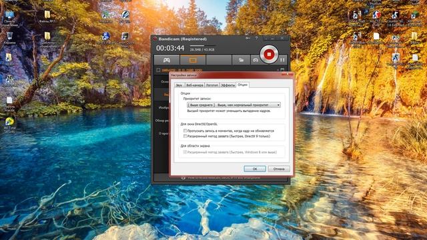Take a screenshot with the Bandicam camera icon

click(x=256, y=60)
